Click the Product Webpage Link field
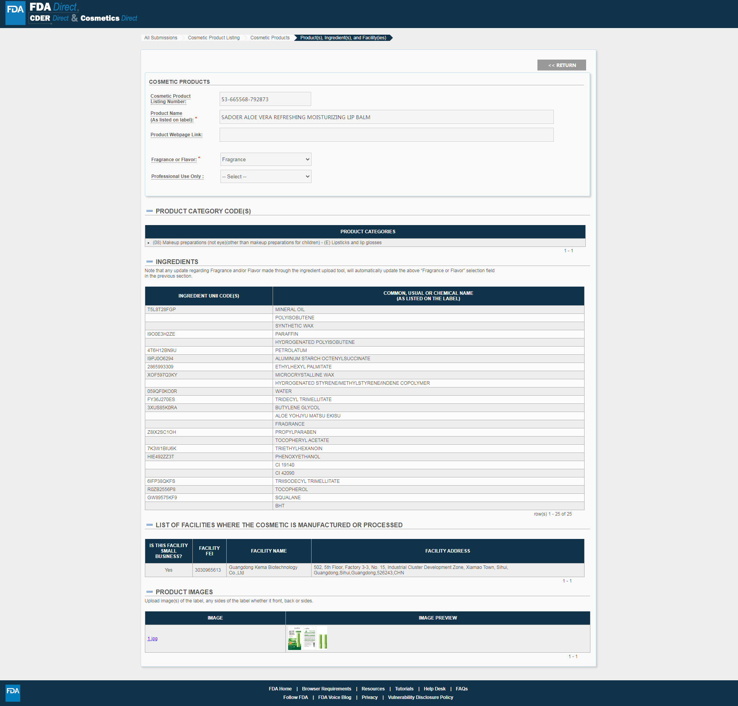The image size is (738, 706). point(386,135)
